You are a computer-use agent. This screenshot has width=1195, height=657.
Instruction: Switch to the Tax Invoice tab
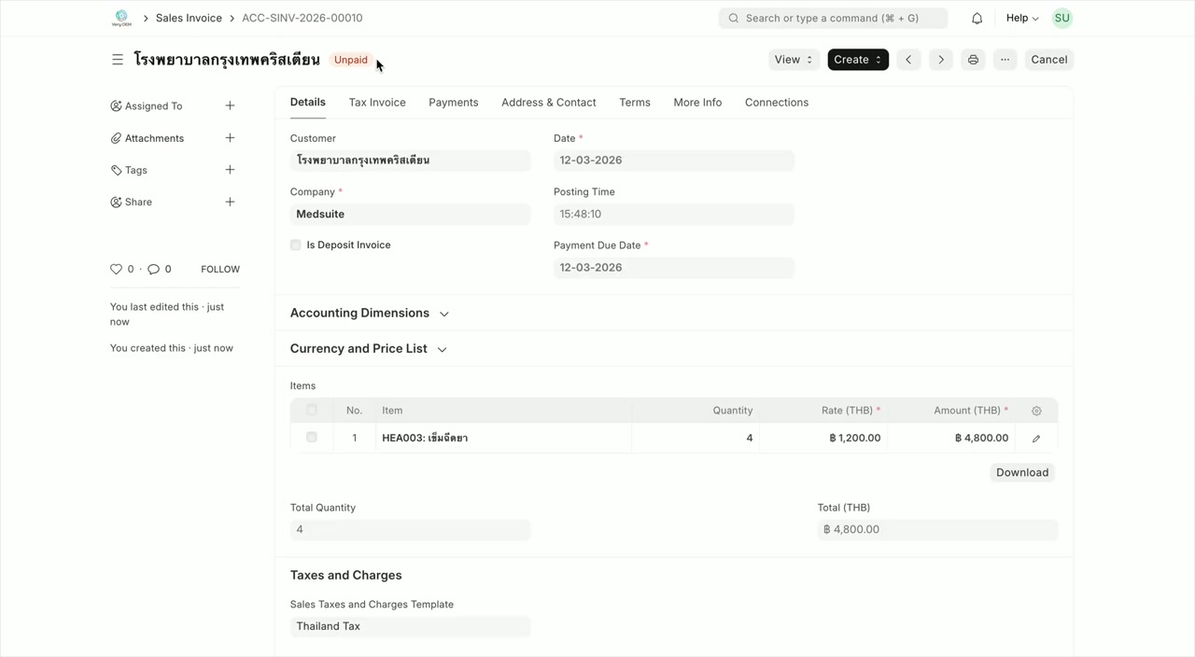coord(377,103)
